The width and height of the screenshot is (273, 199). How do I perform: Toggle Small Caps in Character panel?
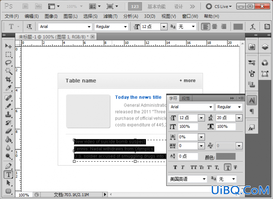[201, 167]
